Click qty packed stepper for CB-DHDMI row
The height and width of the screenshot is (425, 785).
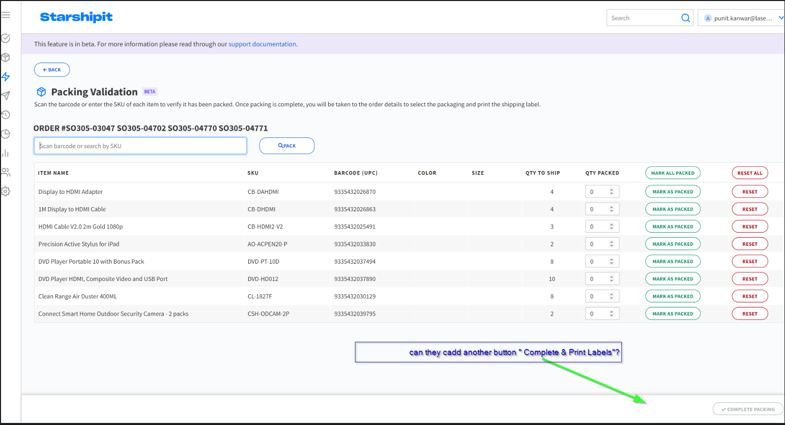[x=612, y=209]
